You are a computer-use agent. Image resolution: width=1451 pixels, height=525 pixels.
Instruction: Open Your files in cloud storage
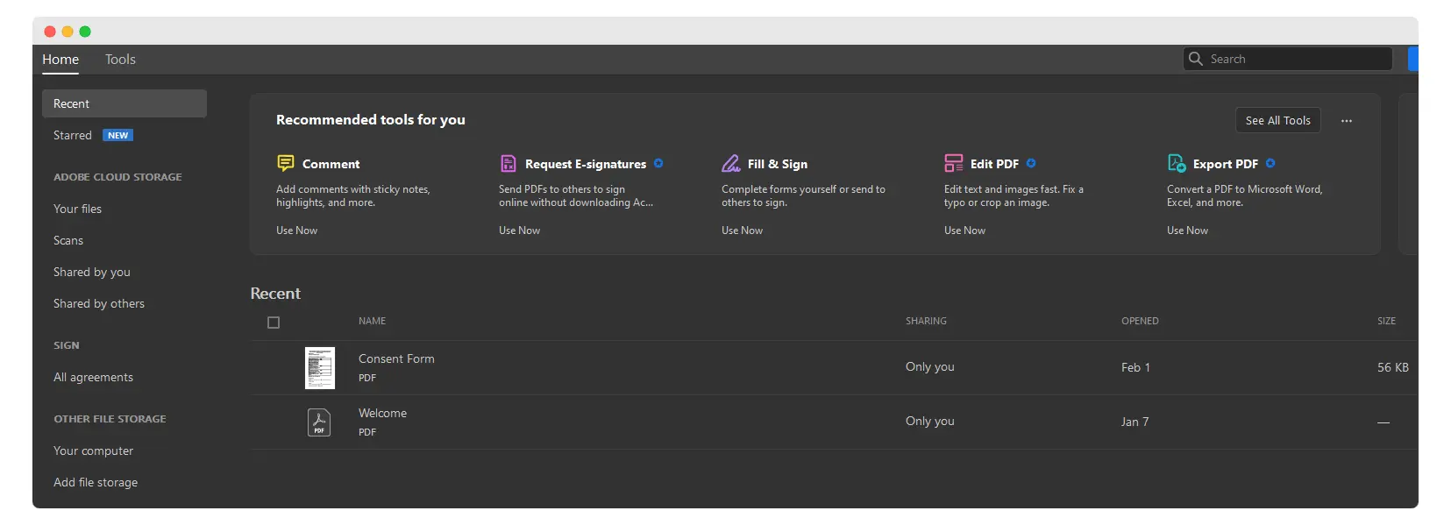pyautogui.click(x=77, y=209)
